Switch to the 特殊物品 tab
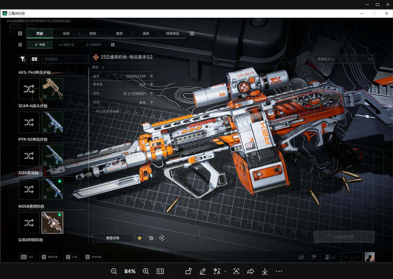393x279 pixels. pos(172,33)
